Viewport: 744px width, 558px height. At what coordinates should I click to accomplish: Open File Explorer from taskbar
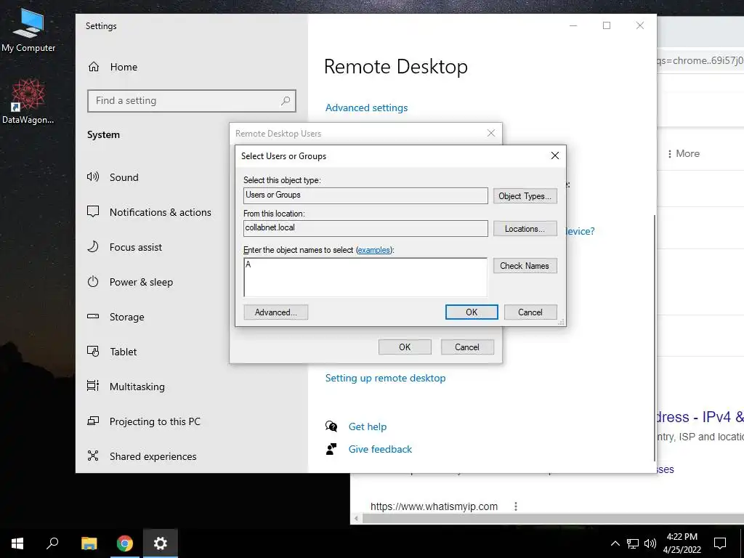tap(89, 543)
